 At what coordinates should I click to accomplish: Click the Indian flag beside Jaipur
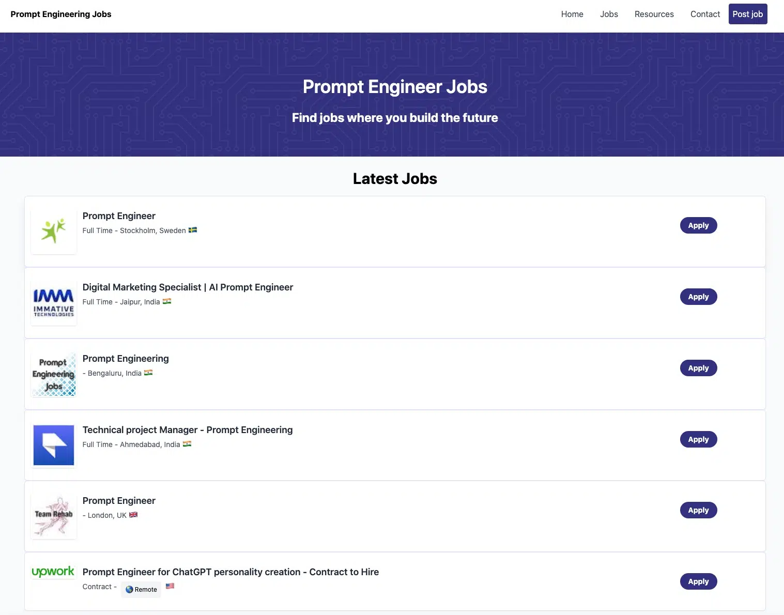point(166,301)
